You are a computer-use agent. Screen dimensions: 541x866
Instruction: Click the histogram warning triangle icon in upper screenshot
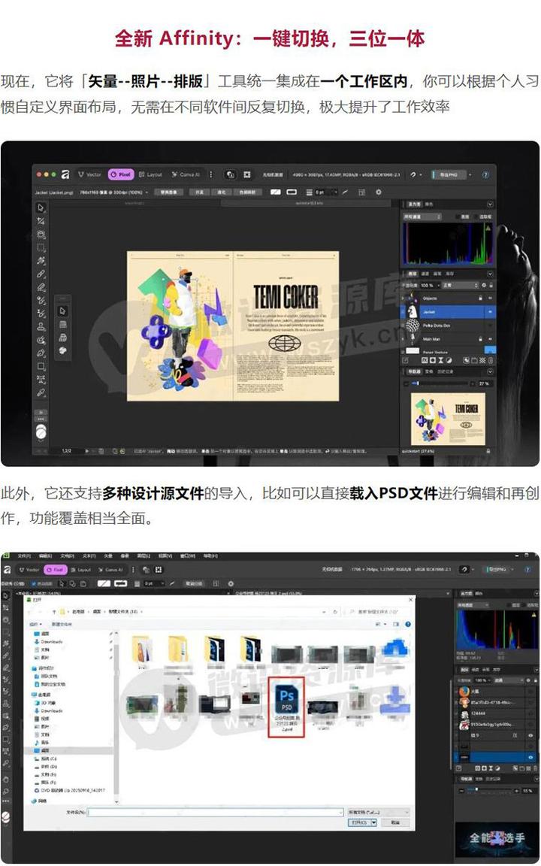[488, 226]
